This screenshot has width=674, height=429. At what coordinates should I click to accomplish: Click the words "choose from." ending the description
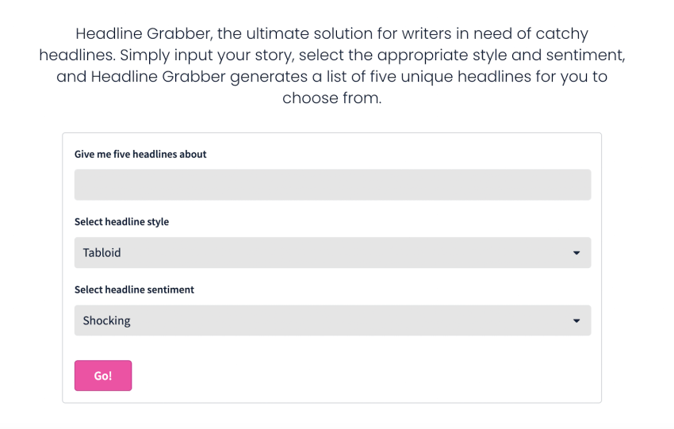tap(332, 99)
